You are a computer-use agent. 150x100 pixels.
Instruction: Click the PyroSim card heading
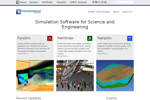[x=24, y=38]
